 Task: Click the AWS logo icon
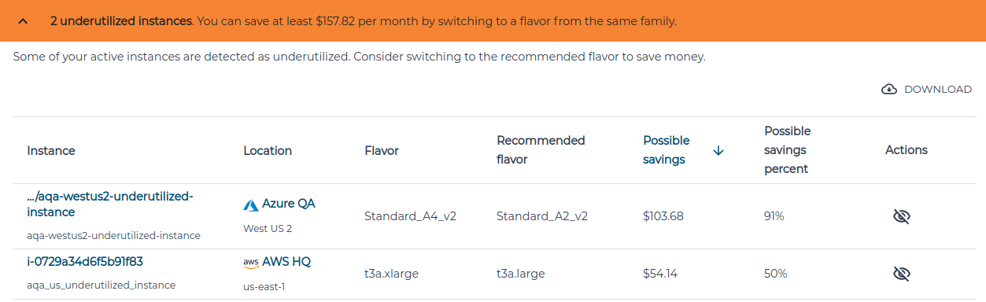coord(251,263)
